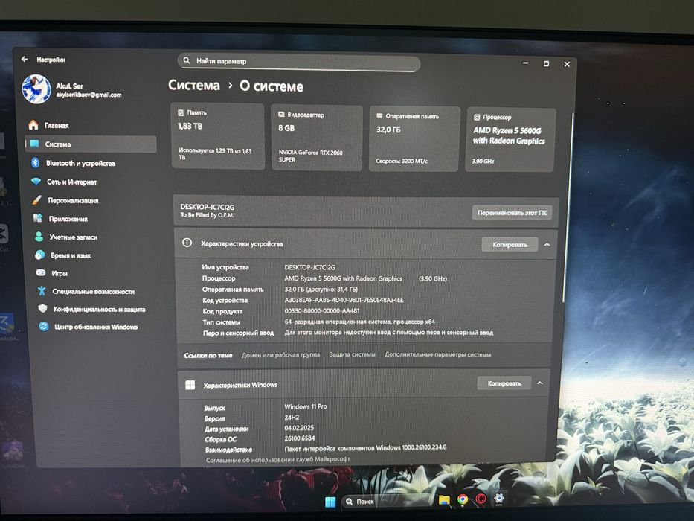The height and width of the screenshot is (521, 694).
Task: Click the OS build value 26100.6584
Action: coord(299,438)
